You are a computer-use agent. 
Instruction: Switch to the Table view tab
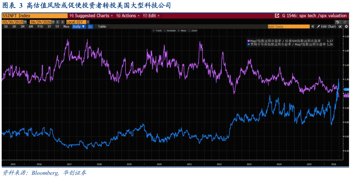102,27
